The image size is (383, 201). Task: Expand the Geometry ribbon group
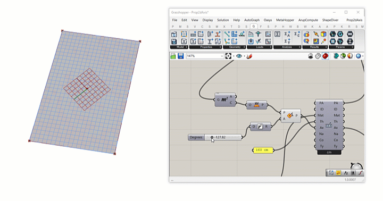click(x=235, y=47)
